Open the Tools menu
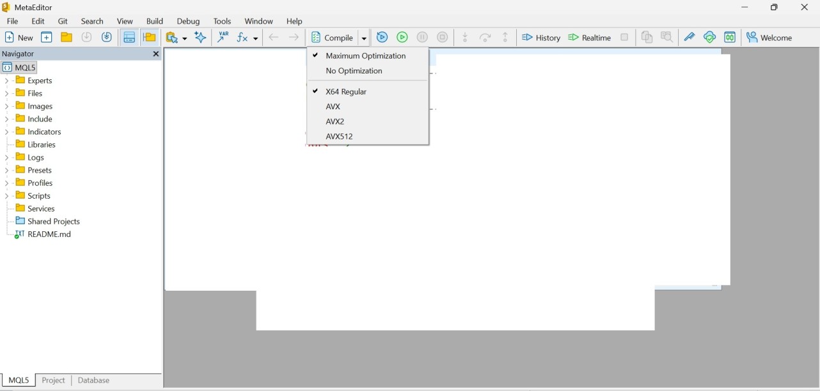The width and height of the screenshot is (820, 391). [x=223, y=22]
